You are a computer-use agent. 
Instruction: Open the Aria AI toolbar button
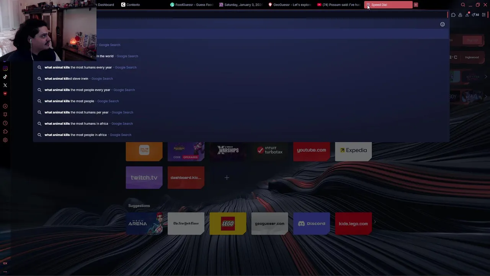(475, 15)
